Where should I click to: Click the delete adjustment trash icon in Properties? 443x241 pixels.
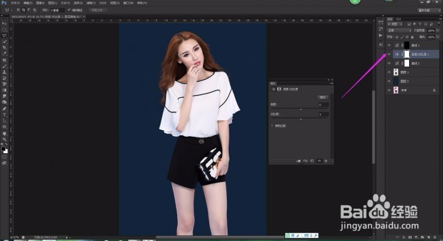pyautogui.click(x=325, y=161)
